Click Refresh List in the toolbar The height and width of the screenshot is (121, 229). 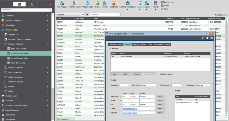[167, 2]
